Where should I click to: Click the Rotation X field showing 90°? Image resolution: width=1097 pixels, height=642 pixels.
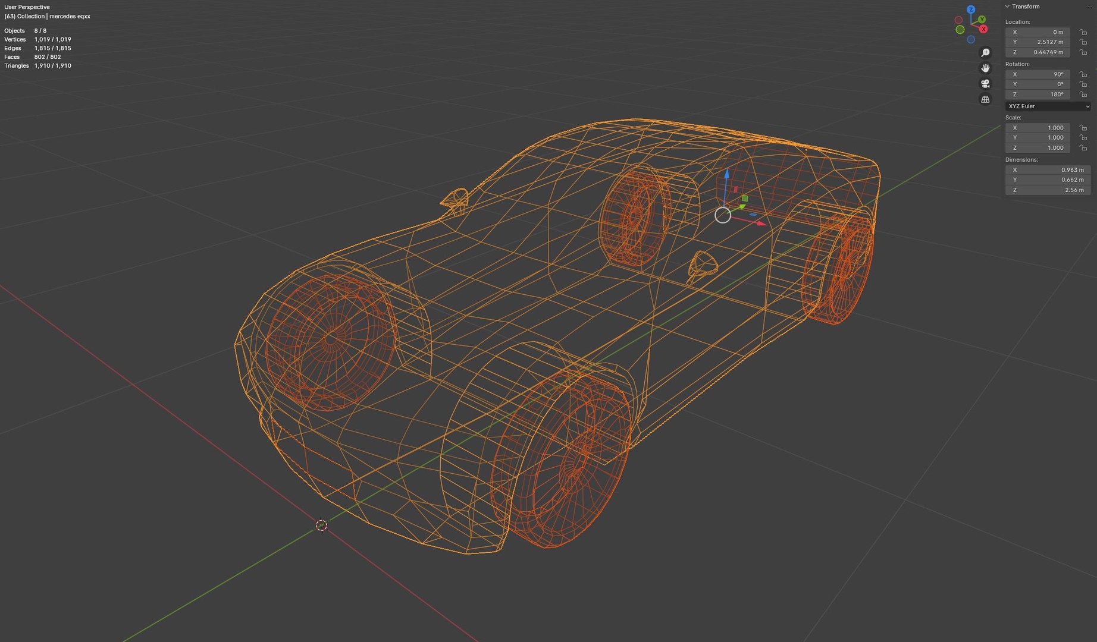point(1038,74)
